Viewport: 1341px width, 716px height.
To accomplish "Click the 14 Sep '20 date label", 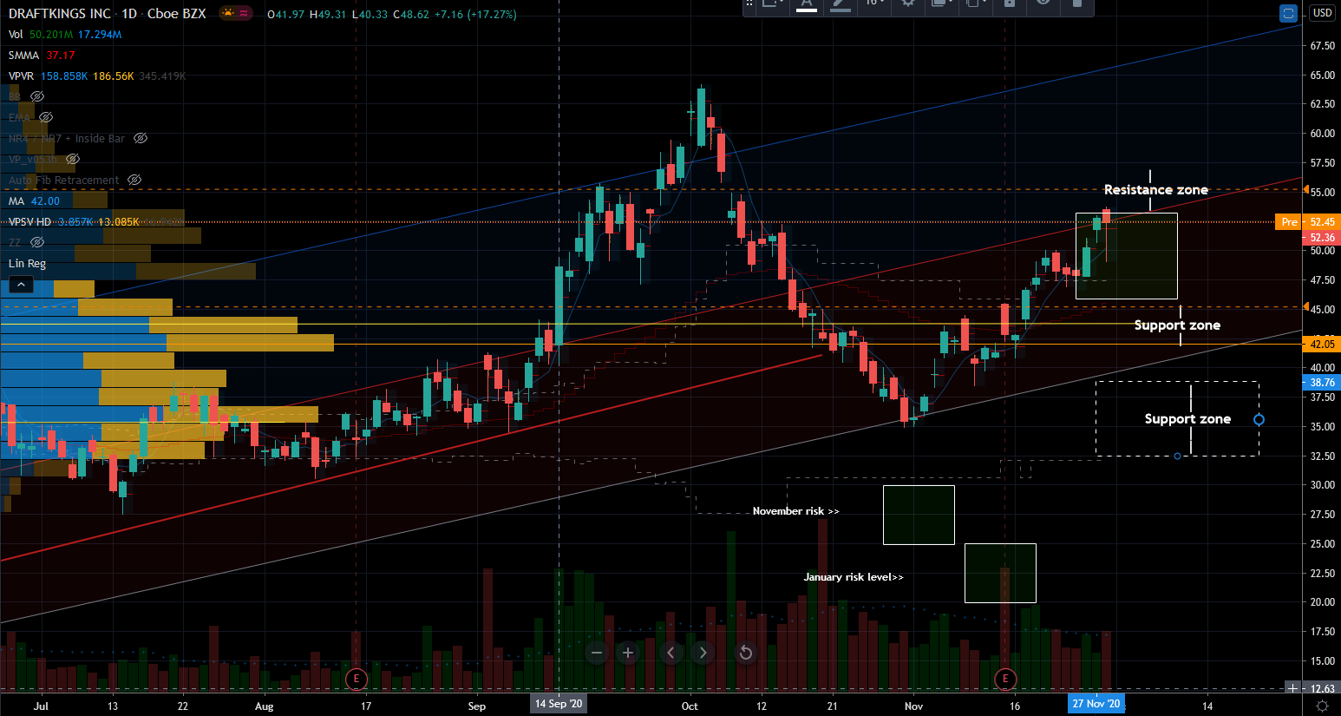I will [x=559, y=704].
